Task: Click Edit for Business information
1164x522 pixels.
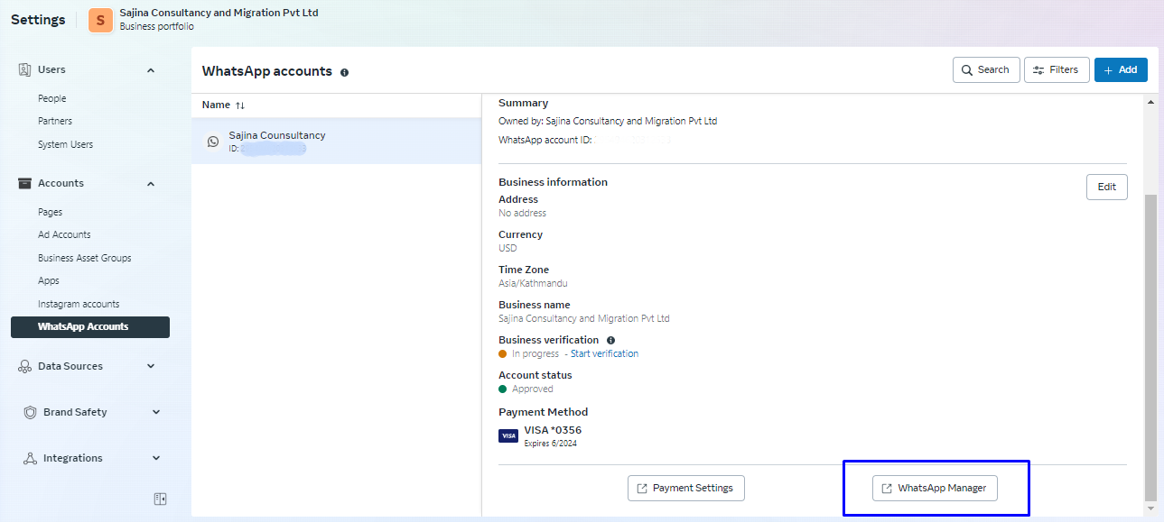Action: (x=1107, y=187)
